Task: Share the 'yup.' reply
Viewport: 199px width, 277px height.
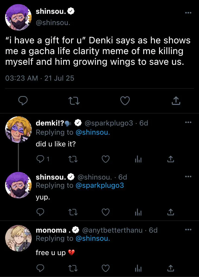Action: point(170,212)
